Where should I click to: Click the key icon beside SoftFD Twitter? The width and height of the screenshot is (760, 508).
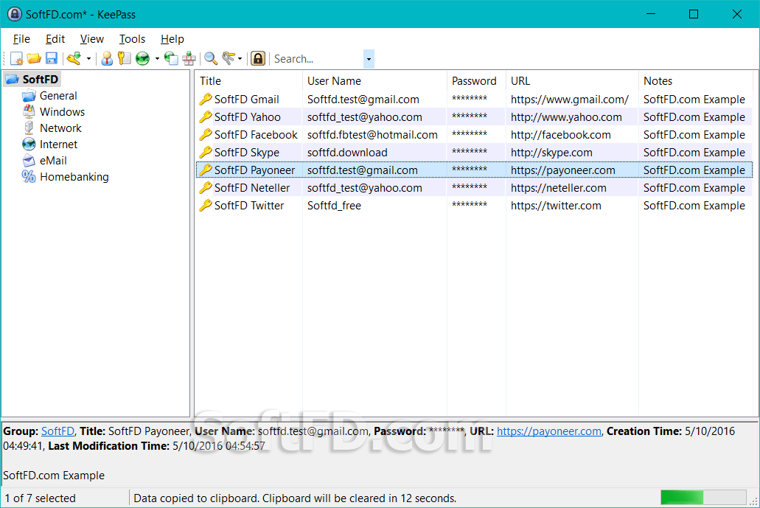206,206
